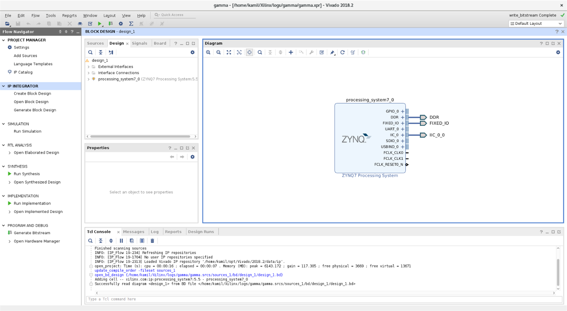Screen dimensions: 567x311
Task: Zoom out on the Diagram
Action: pos(219,52)
